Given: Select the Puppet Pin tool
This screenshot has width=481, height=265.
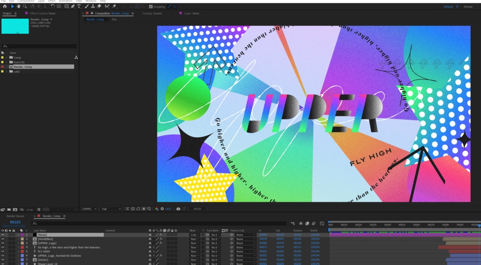Looking at the screenshot, I should pyautogui.click(x=114, y=6).
